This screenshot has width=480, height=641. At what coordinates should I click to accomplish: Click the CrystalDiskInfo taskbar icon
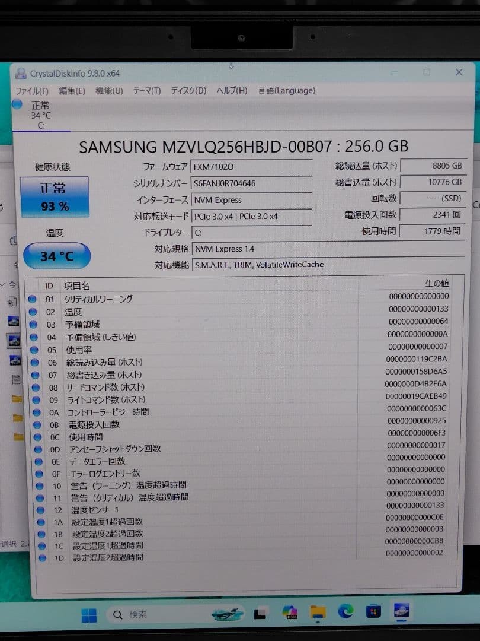401,610
